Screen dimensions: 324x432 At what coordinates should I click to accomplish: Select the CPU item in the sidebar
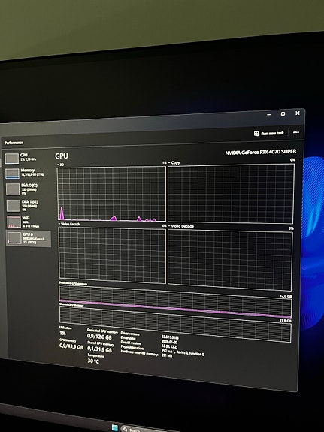[27, 158]
